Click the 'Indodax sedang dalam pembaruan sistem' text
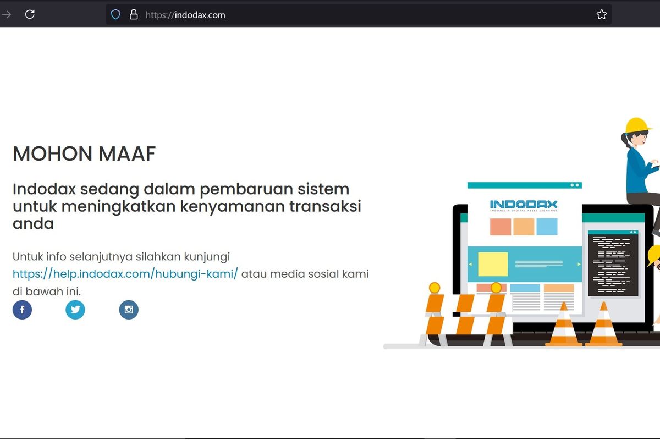 pos(181,189)
